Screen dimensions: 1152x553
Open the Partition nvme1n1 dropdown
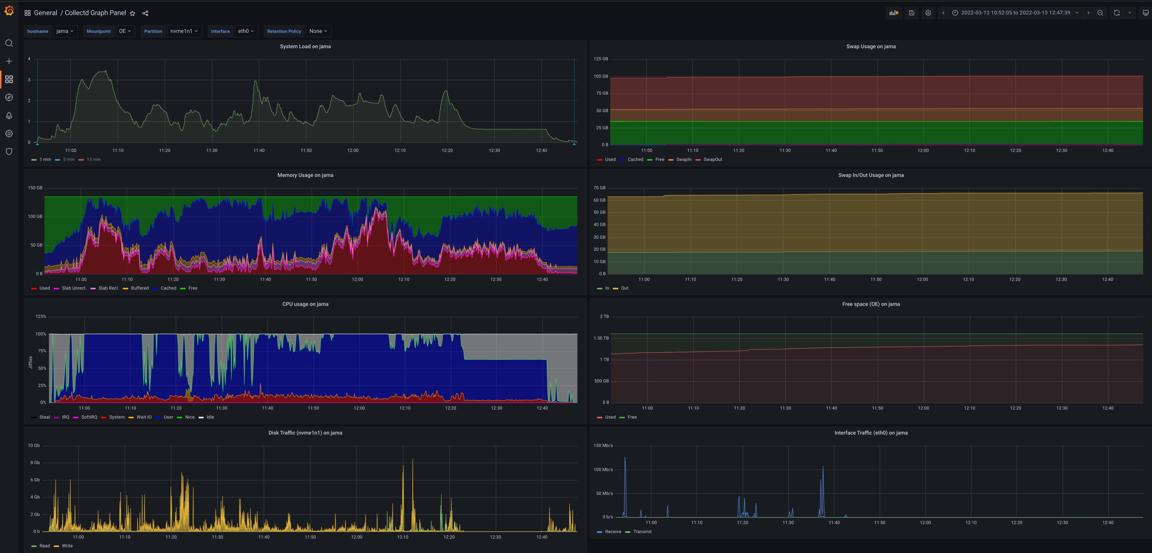tap(184, 31)
